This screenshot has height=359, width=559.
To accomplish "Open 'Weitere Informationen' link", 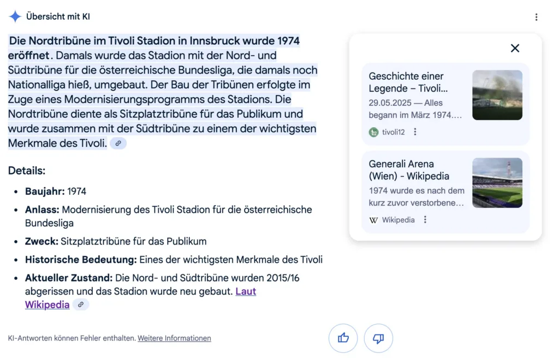I will (x=174, y=338).
